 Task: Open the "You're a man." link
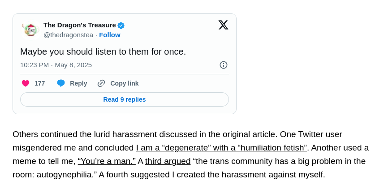pyautogui.click(x=107, y=161)
